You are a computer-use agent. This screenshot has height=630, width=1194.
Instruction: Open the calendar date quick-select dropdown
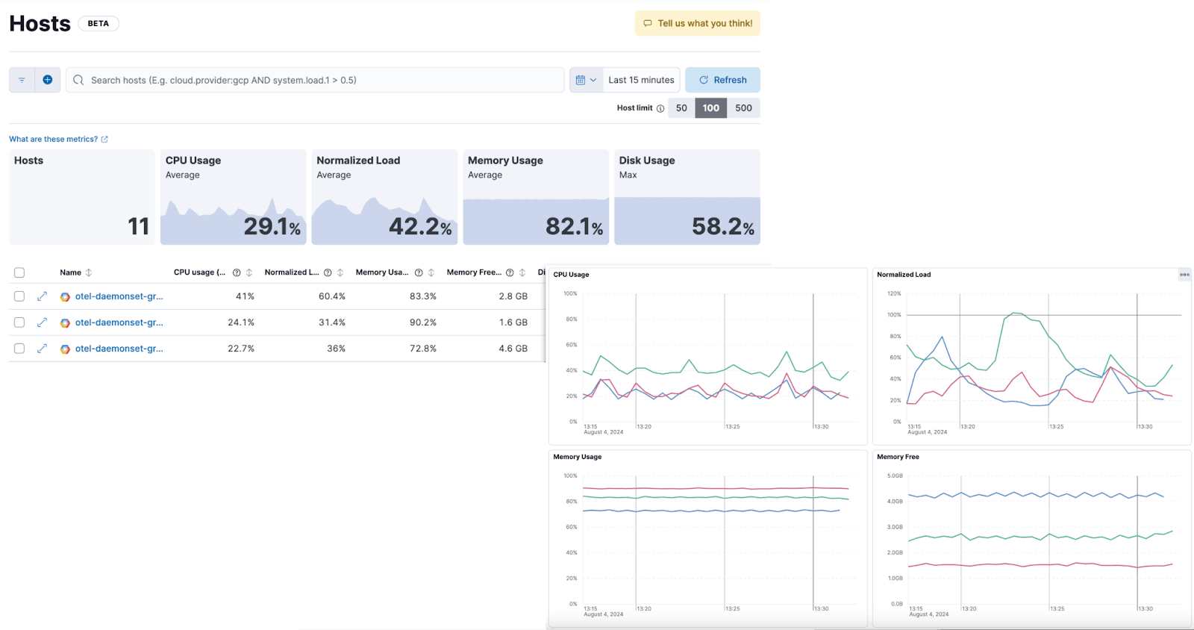(x=586, y=80)
